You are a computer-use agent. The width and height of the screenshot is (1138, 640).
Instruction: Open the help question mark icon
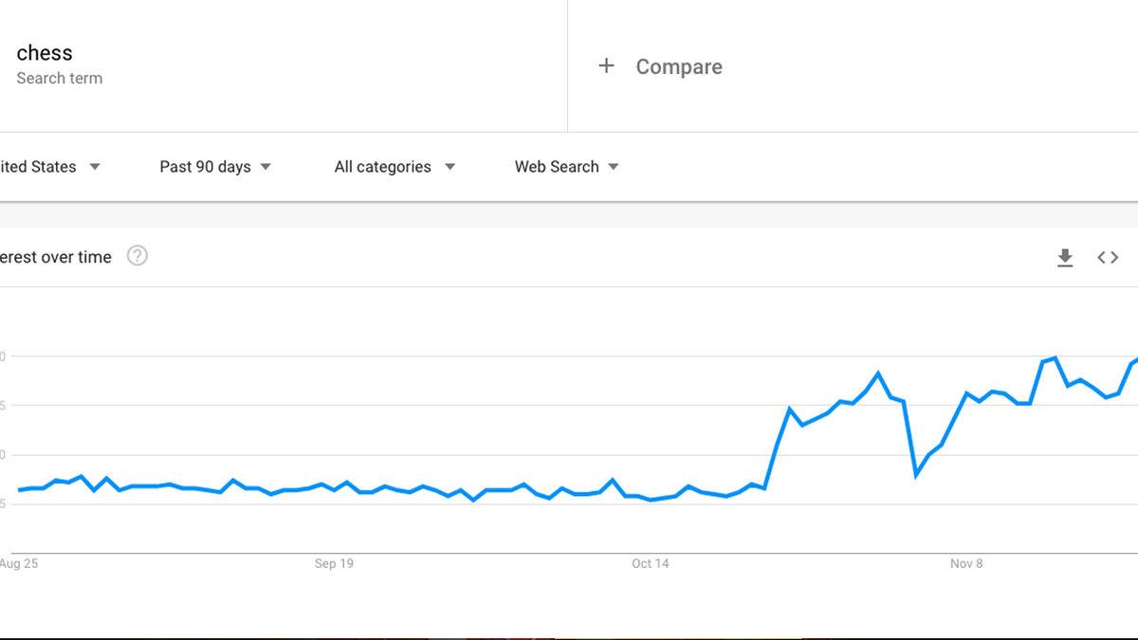(138, 256)
